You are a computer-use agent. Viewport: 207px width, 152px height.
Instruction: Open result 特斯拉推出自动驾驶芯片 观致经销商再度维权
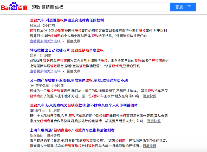point(67,50)
